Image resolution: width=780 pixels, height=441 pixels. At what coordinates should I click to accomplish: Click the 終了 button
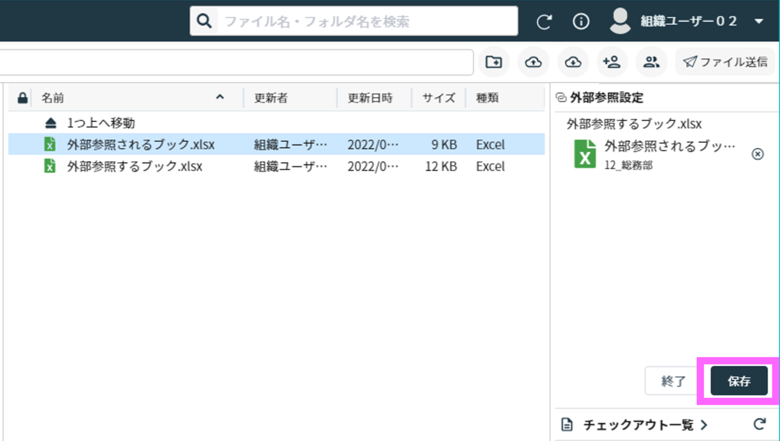pos(673,381)
